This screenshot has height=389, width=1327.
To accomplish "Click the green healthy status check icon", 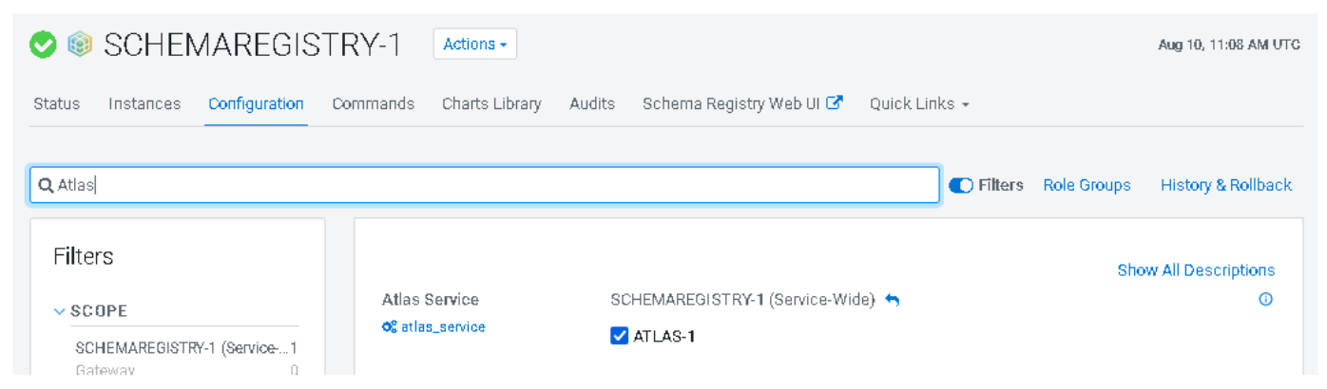I will click(x=44, y=45).
